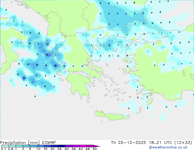Screen dimensions: 194x150
Task: Click the '7' precipitation value on map
Action: (x=36, y=75)
